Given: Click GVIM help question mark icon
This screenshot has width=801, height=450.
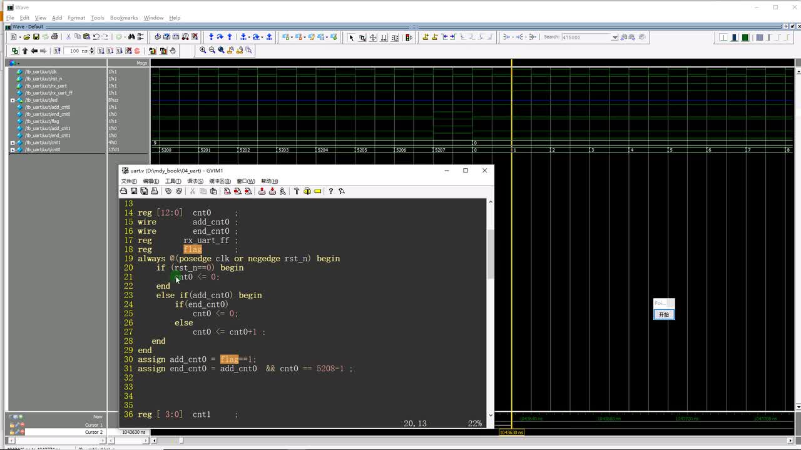Looking at the screenshot, I should click(331, 191).
